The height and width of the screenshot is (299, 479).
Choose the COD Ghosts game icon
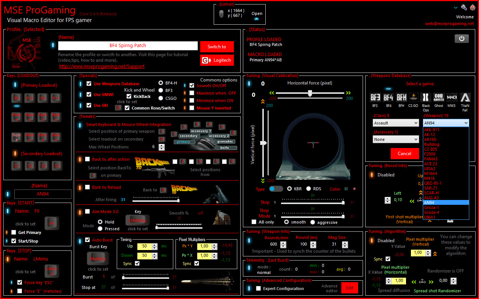(x=439, y=98)
